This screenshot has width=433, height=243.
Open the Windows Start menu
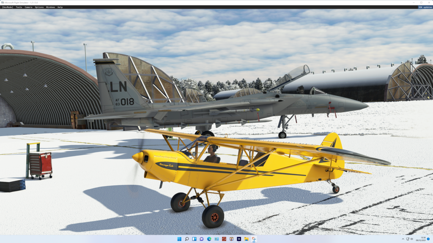[179, 239]
